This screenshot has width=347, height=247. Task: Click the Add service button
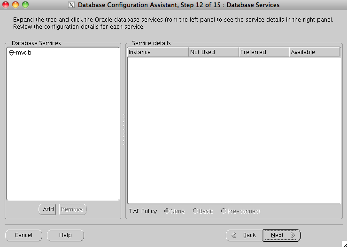tap(48, 209)
